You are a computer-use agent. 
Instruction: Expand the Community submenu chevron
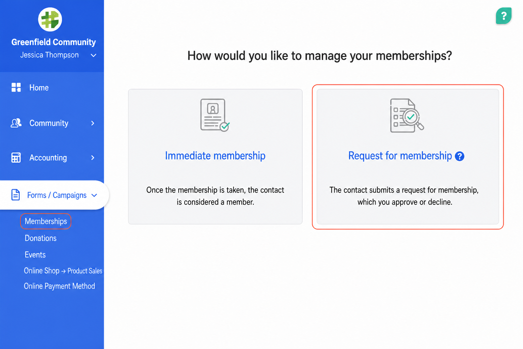tap(93, 123)
